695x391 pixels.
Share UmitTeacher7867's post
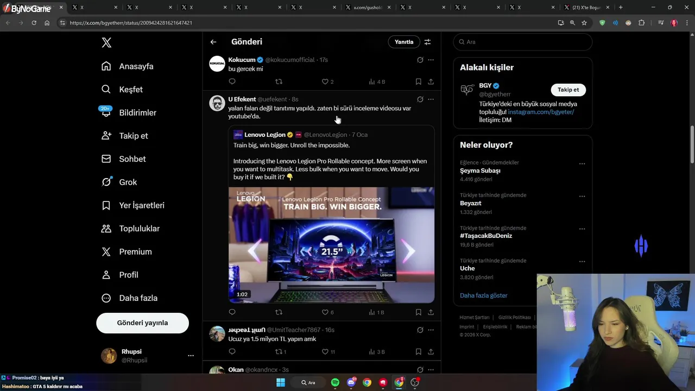pyautogui.click(x=431, y=351)
